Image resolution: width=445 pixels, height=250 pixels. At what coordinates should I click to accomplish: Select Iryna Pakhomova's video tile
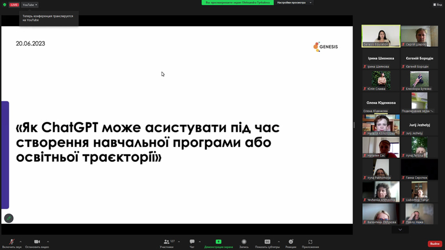[381, 169]
